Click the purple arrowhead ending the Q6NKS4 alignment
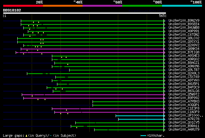This screenshot has height=138, width=205. (x=164, y=49)
